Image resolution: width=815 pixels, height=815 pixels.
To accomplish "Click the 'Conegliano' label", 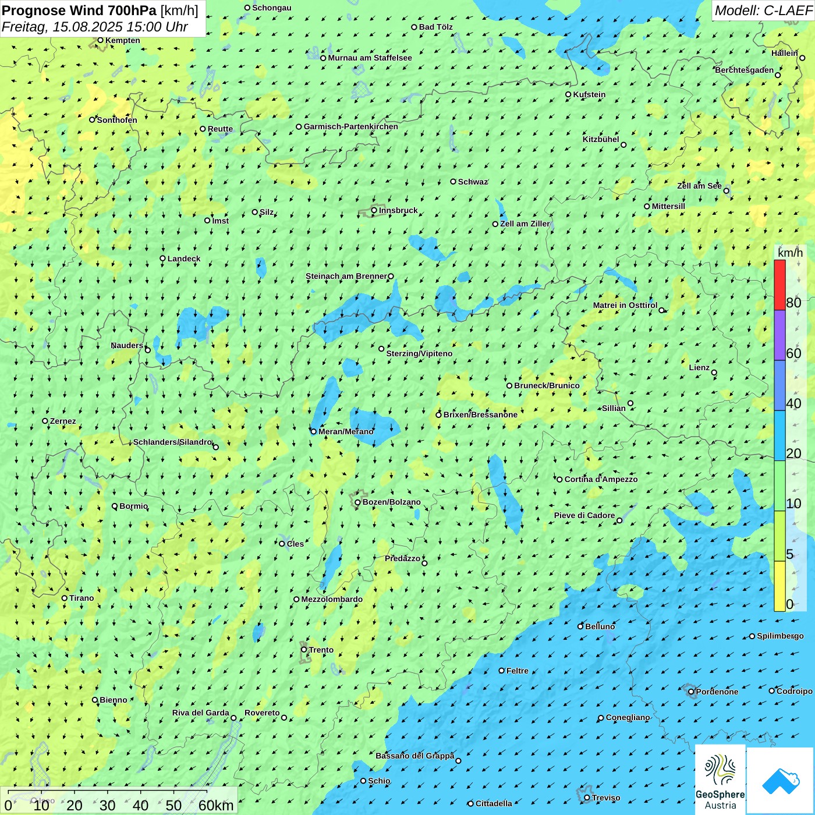I will [x=628, y=717].
